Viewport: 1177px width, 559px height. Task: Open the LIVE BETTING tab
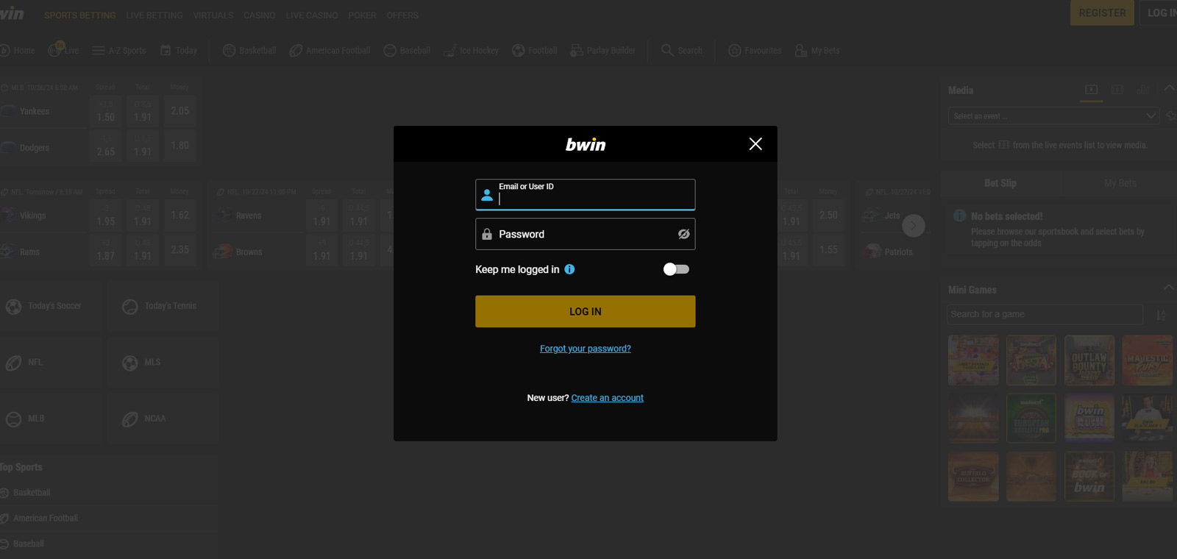tap(154, 15)
